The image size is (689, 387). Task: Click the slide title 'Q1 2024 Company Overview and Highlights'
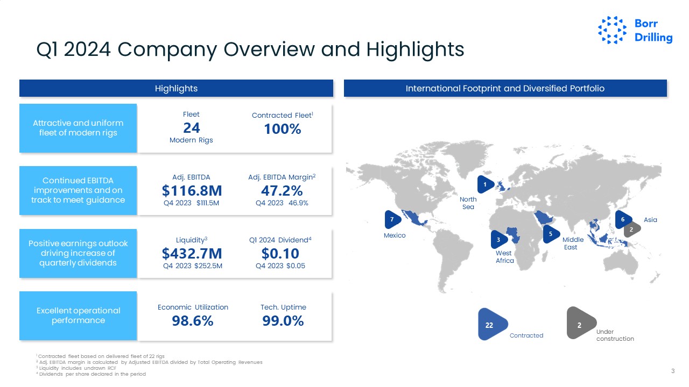[250, 49]
